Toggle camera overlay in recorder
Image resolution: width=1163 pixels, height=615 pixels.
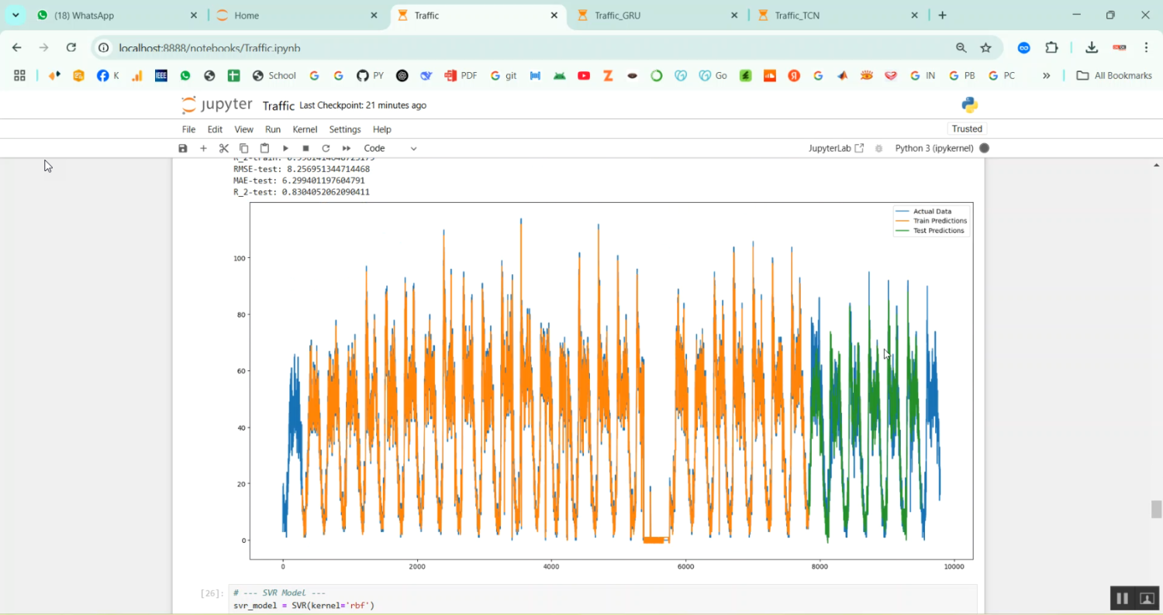click(x=1147, y=598)
